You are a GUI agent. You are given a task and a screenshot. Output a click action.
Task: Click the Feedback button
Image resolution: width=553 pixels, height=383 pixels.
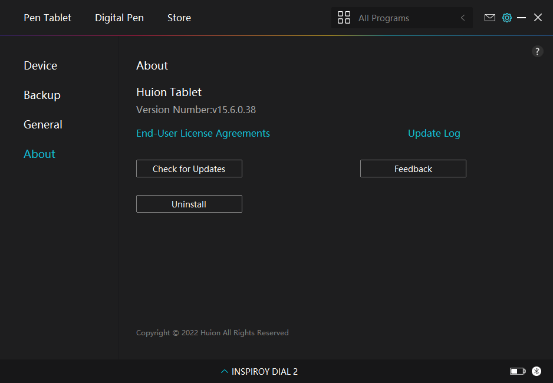[413, 169]
